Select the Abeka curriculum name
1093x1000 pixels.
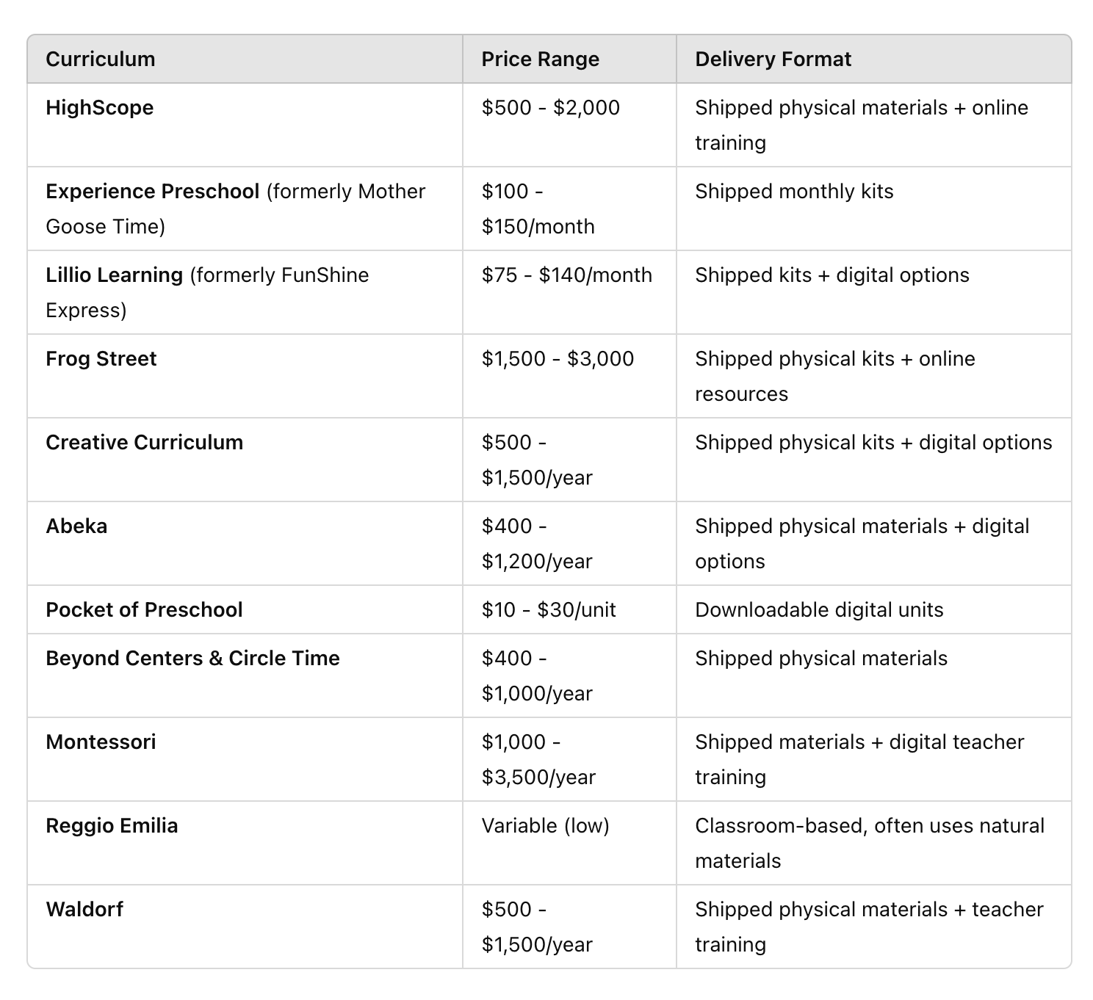pos(76,526)
